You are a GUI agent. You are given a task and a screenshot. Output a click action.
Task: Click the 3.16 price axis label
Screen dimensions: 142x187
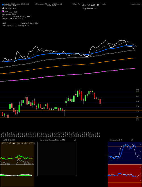pos(138,106)
